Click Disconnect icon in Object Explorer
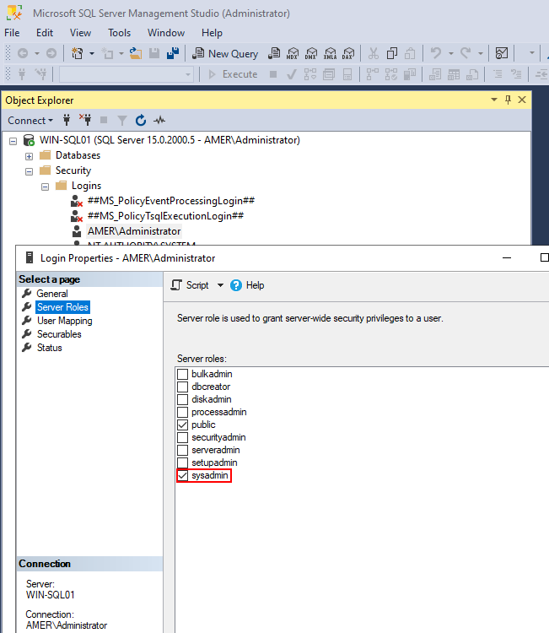The height and width of the screenshot is (633, 549). (84, 121)
